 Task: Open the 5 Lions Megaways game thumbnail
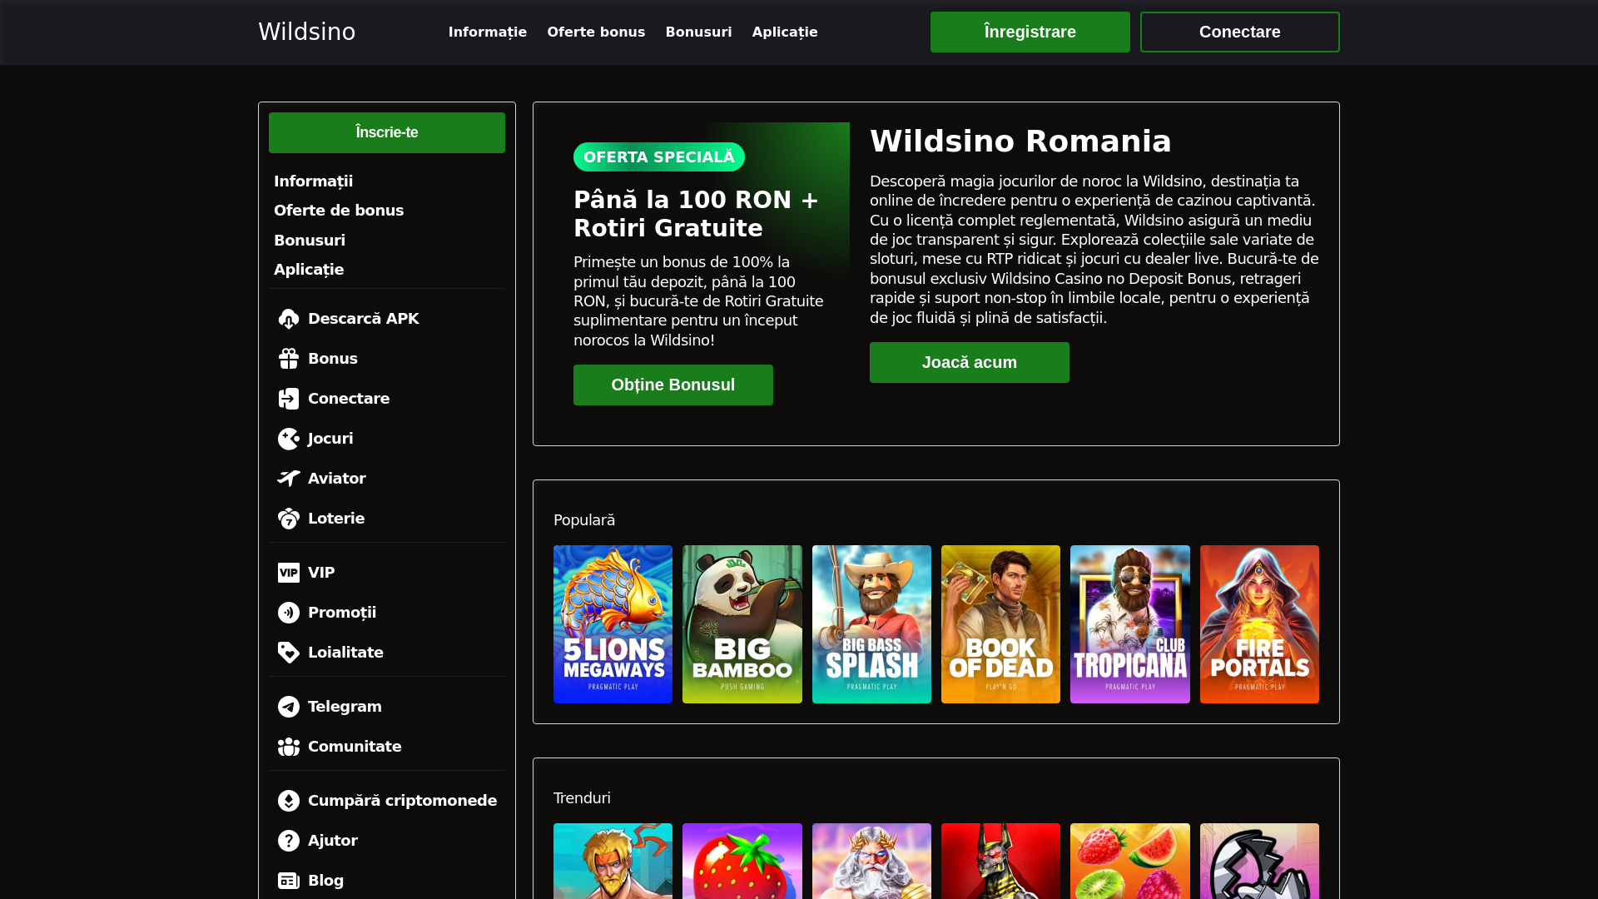pos(613,624)
